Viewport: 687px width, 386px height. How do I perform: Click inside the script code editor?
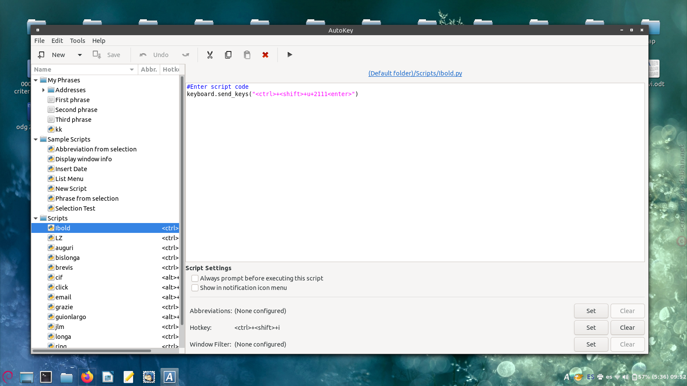(x=415, y=172)
